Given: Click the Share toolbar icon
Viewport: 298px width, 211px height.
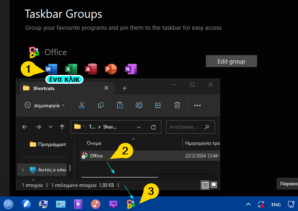Looking at the screenshot, I should point(158,105).
